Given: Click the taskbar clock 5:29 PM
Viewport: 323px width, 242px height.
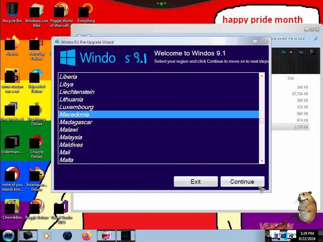Looking at the screenshot, I should pos(307,236).
